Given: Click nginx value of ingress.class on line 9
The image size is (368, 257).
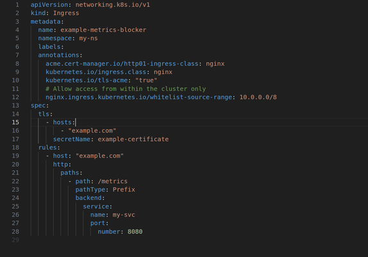Looking at the screenshot, I should point(163,72).
